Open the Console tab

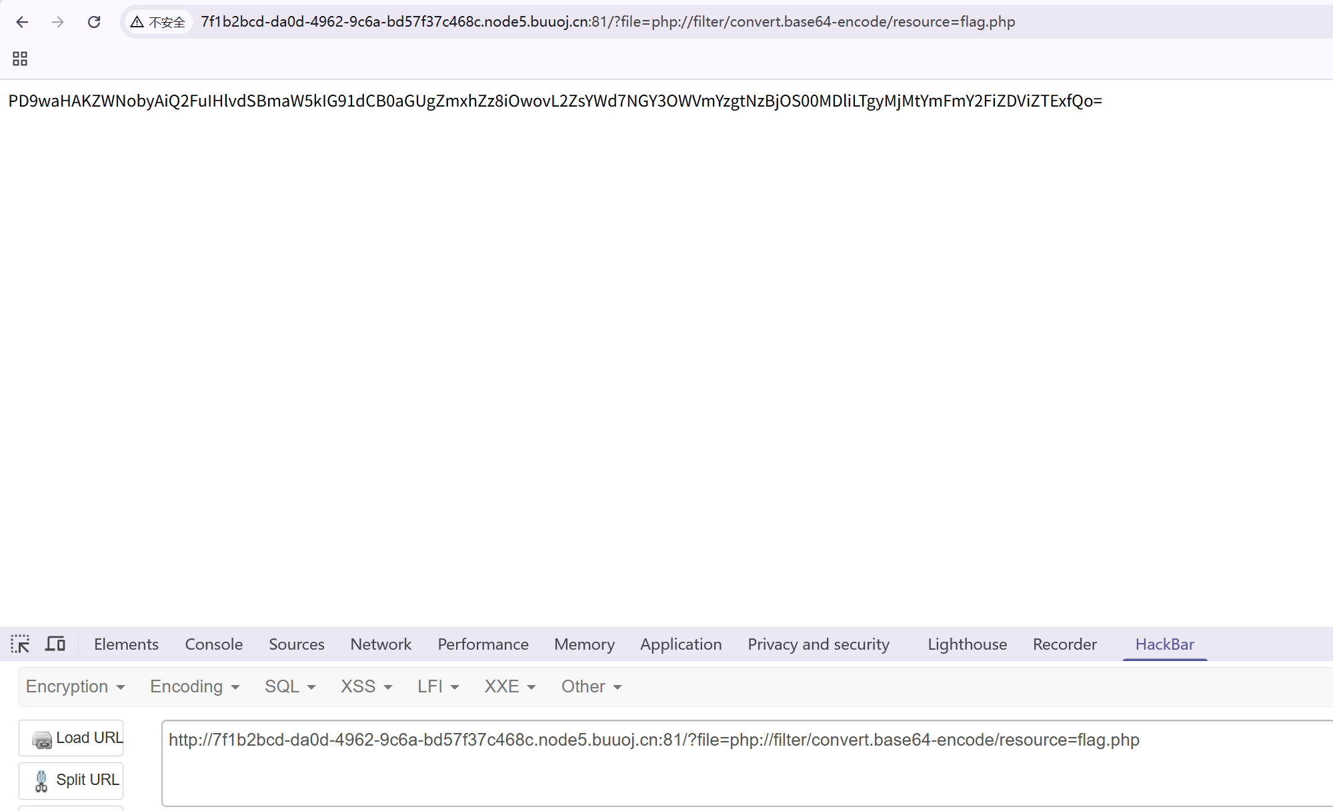pyautogui.click(x=213, y=644)
